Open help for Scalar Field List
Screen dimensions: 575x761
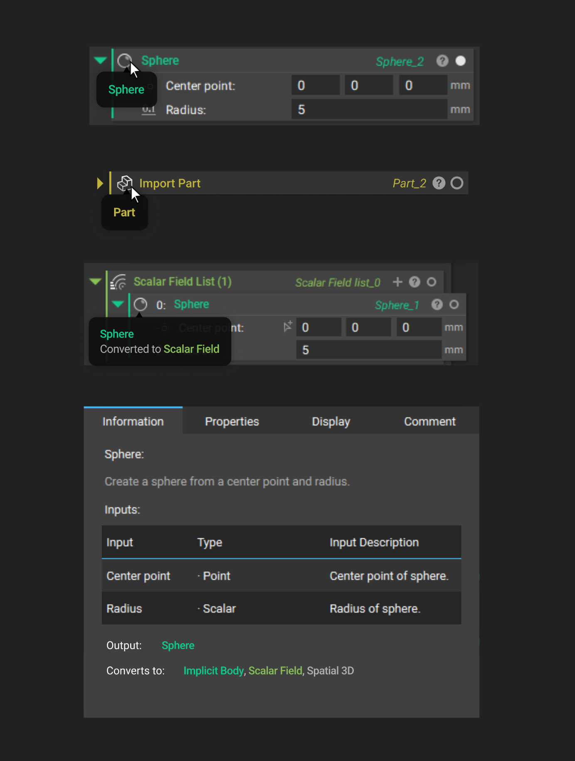tap(415, 282)
